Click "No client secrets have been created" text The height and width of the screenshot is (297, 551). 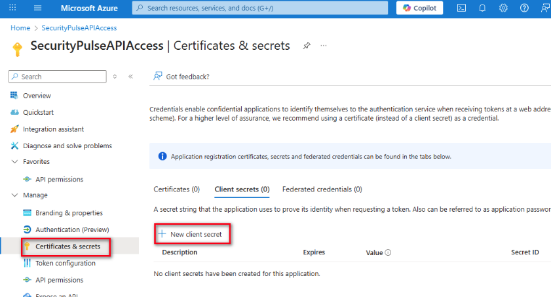[237, 273]
